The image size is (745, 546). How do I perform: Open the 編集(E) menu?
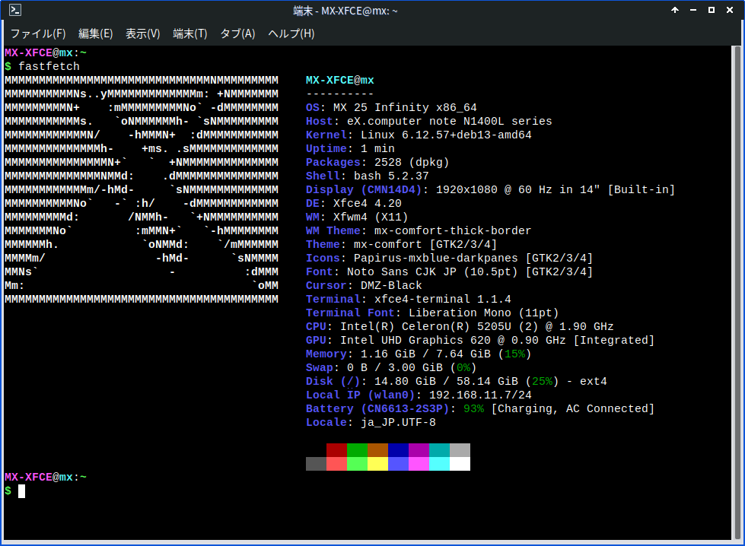pyautogui.click(x=95, y=33)
